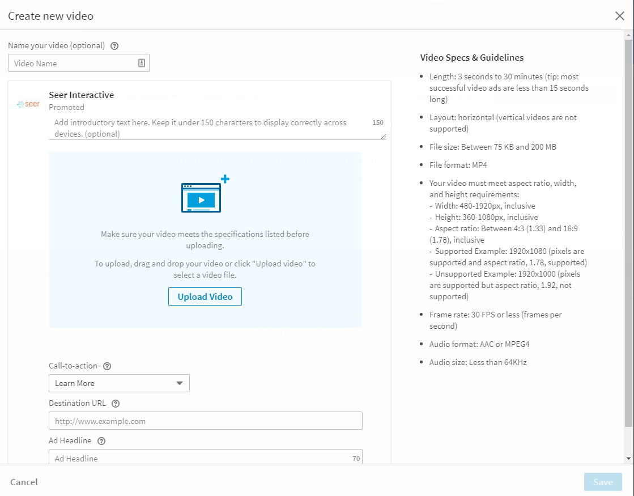Click the Seer company logo

[x=28, y=104]
